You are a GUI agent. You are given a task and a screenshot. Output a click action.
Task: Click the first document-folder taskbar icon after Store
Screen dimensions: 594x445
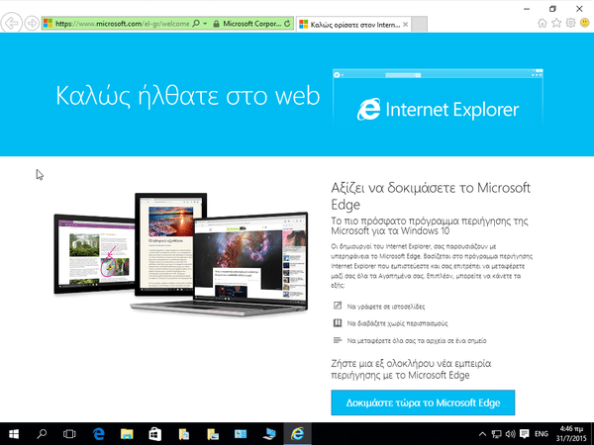point(184,434)
